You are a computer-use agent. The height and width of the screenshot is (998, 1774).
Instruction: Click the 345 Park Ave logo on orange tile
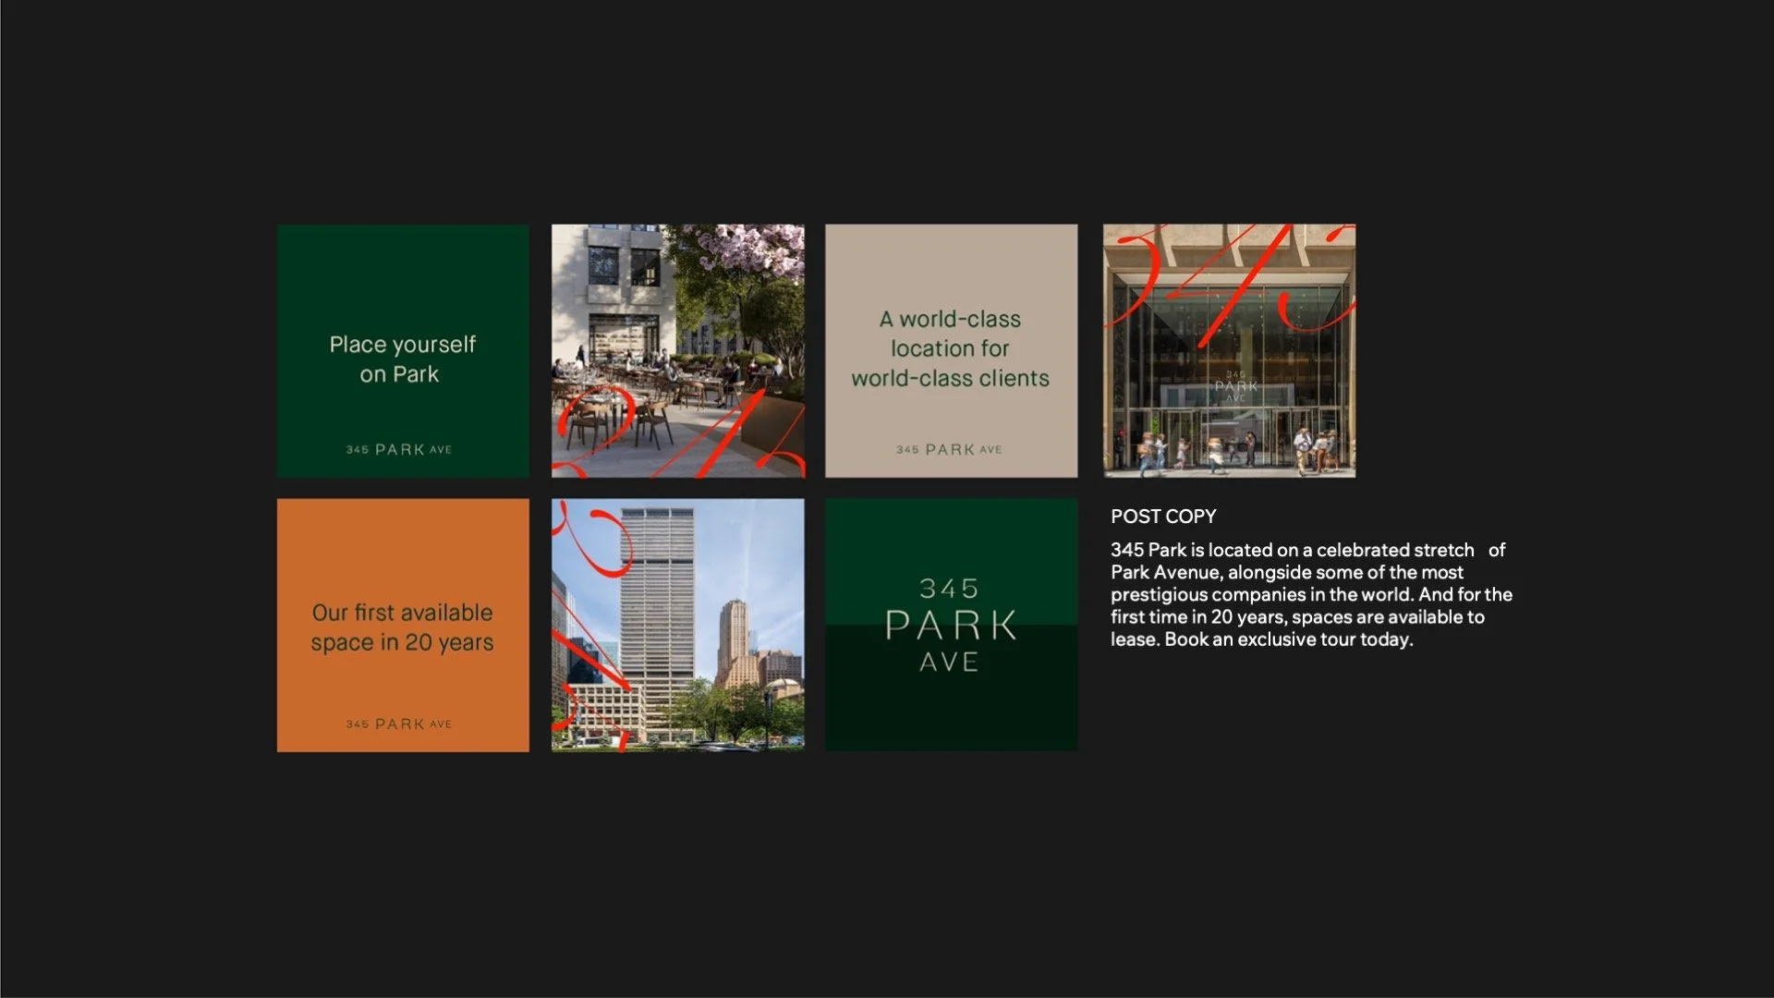pyautogui.click(x=399, y=724)
